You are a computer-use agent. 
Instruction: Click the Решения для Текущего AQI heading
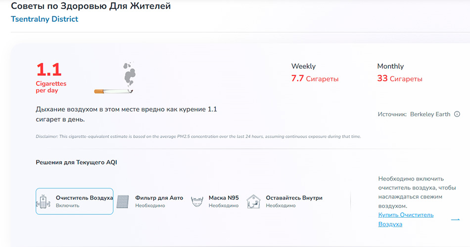(76, 162)
